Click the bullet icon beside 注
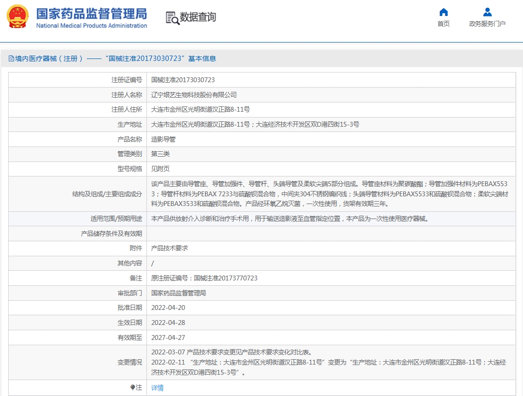The image size is (523, 396). pyautogui.click(x=132, y=387)
